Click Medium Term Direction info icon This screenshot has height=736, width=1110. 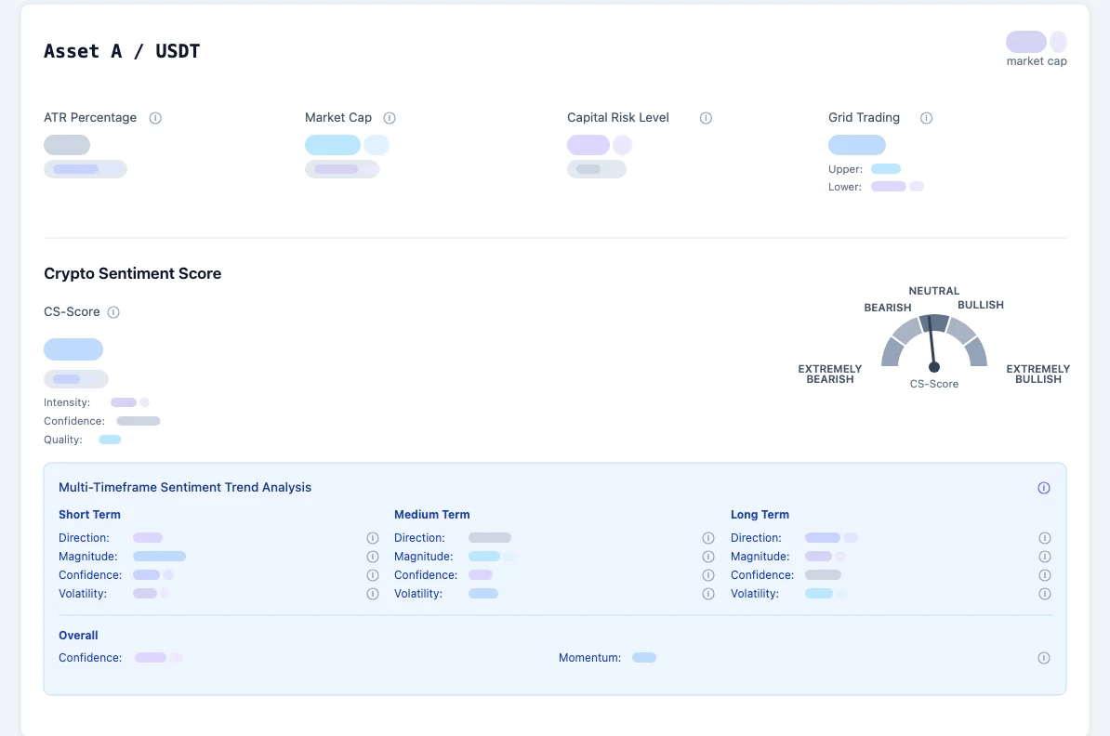click(x=707, y=538)
